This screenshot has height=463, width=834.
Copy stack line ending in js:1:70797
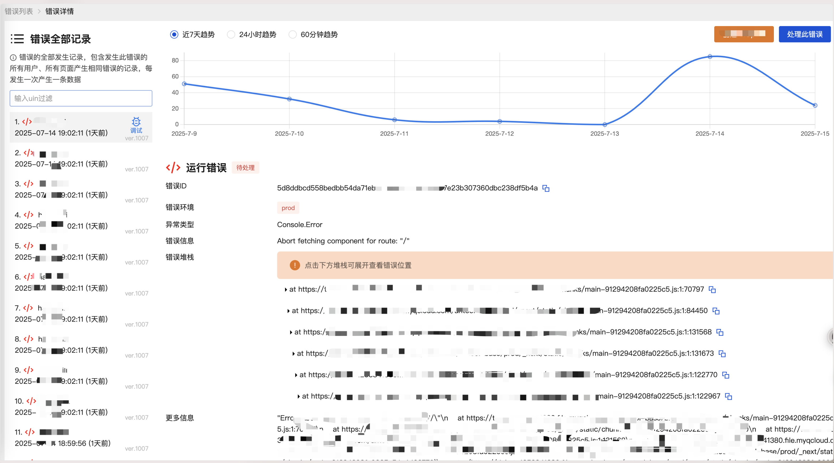[x=712, y=289]
